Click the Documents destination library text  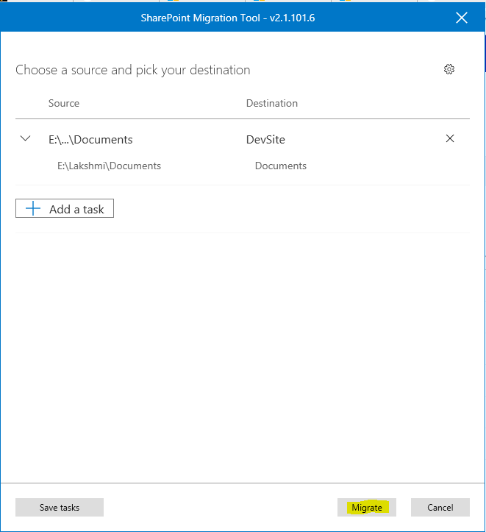pos(281,166)
